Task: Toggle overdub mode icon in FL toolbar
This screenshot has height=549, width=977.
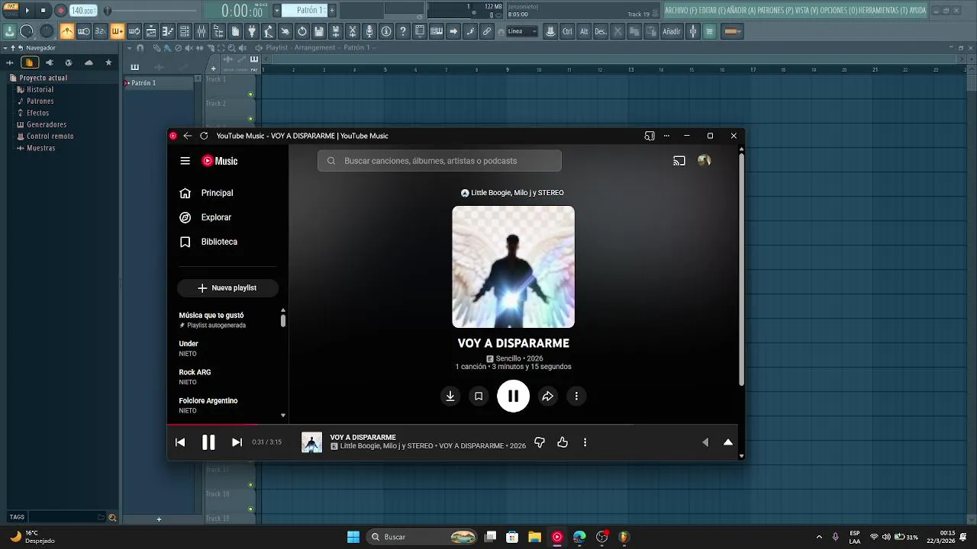Action: [x=117, y=31]
